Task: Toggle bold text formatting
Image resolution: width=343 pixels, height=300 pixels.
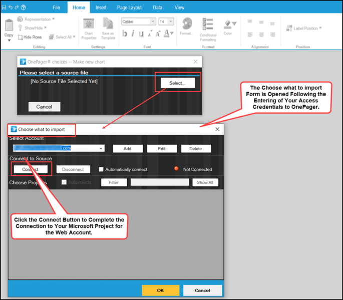Action: pyautogui.click(x=125, y=34)
